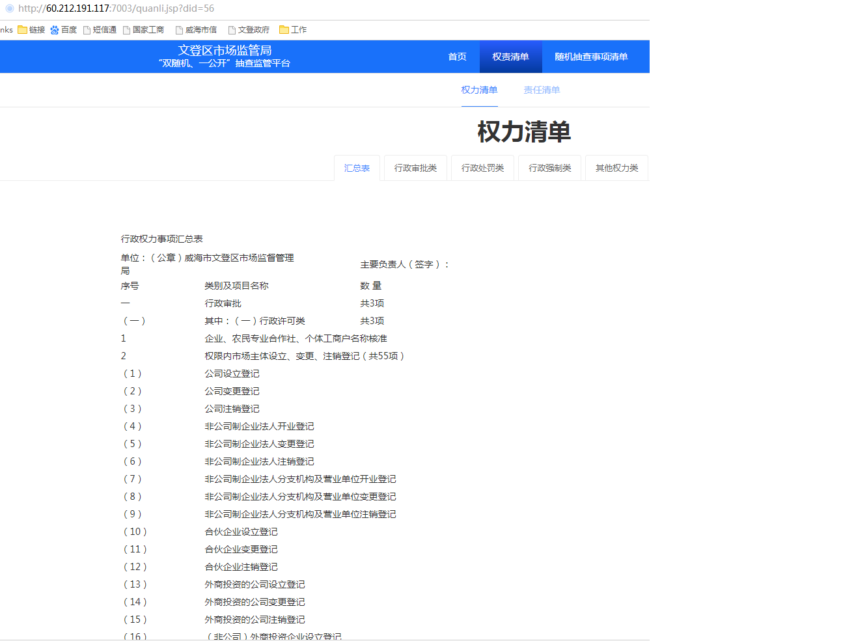The image size is (841, 641).
Task: Go to 首页 in navigation bar
Action: tap(457, 57)
